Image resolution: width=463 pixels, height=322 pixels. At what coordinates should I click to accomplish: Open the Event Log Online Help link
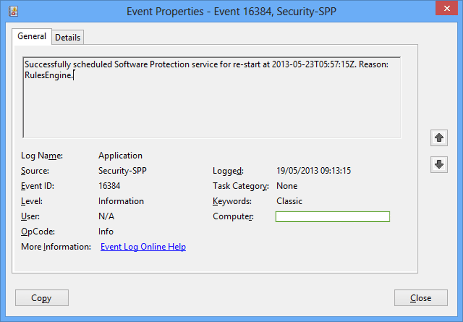(x=143, y=246)
